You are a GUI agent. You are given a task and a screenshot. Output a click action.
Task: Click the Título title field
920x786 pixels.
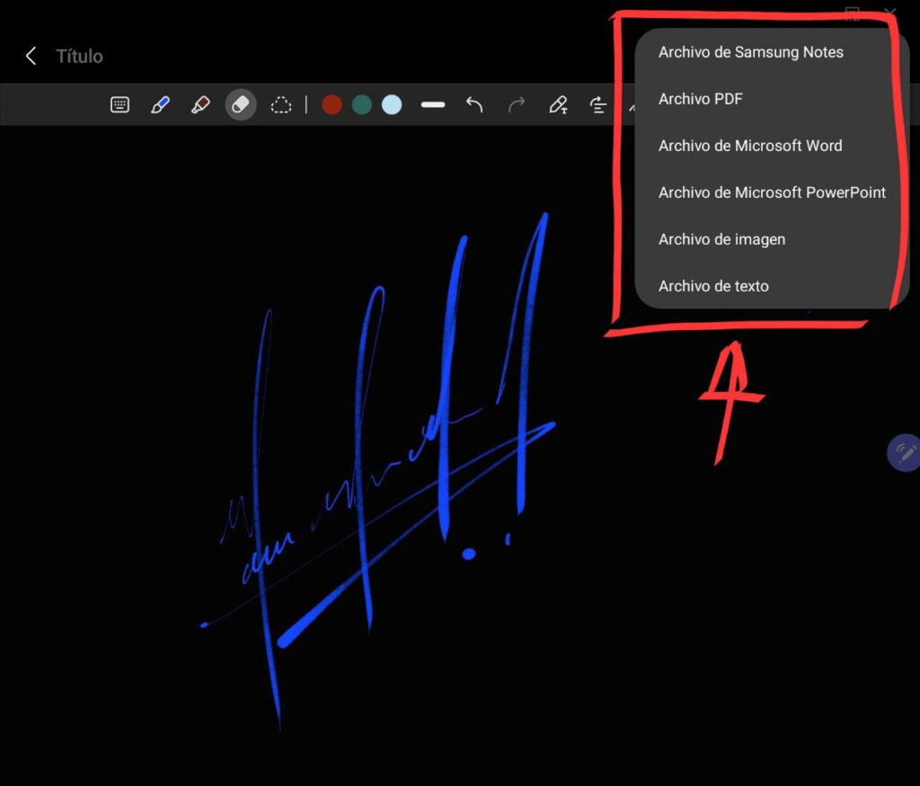coord(80,56)
